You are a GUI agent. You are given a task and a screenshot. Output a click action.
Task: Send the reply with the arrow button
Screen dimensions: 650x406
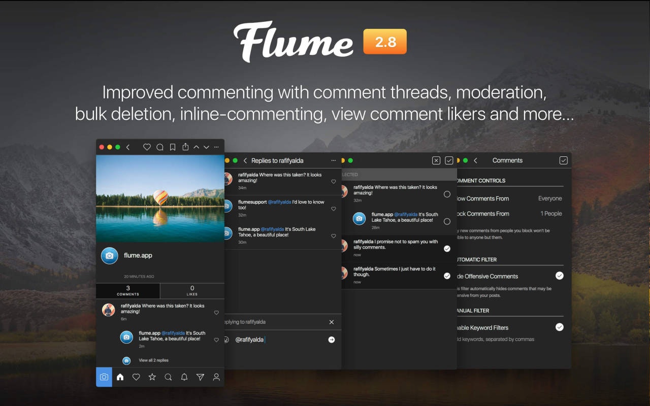(331, 340)
